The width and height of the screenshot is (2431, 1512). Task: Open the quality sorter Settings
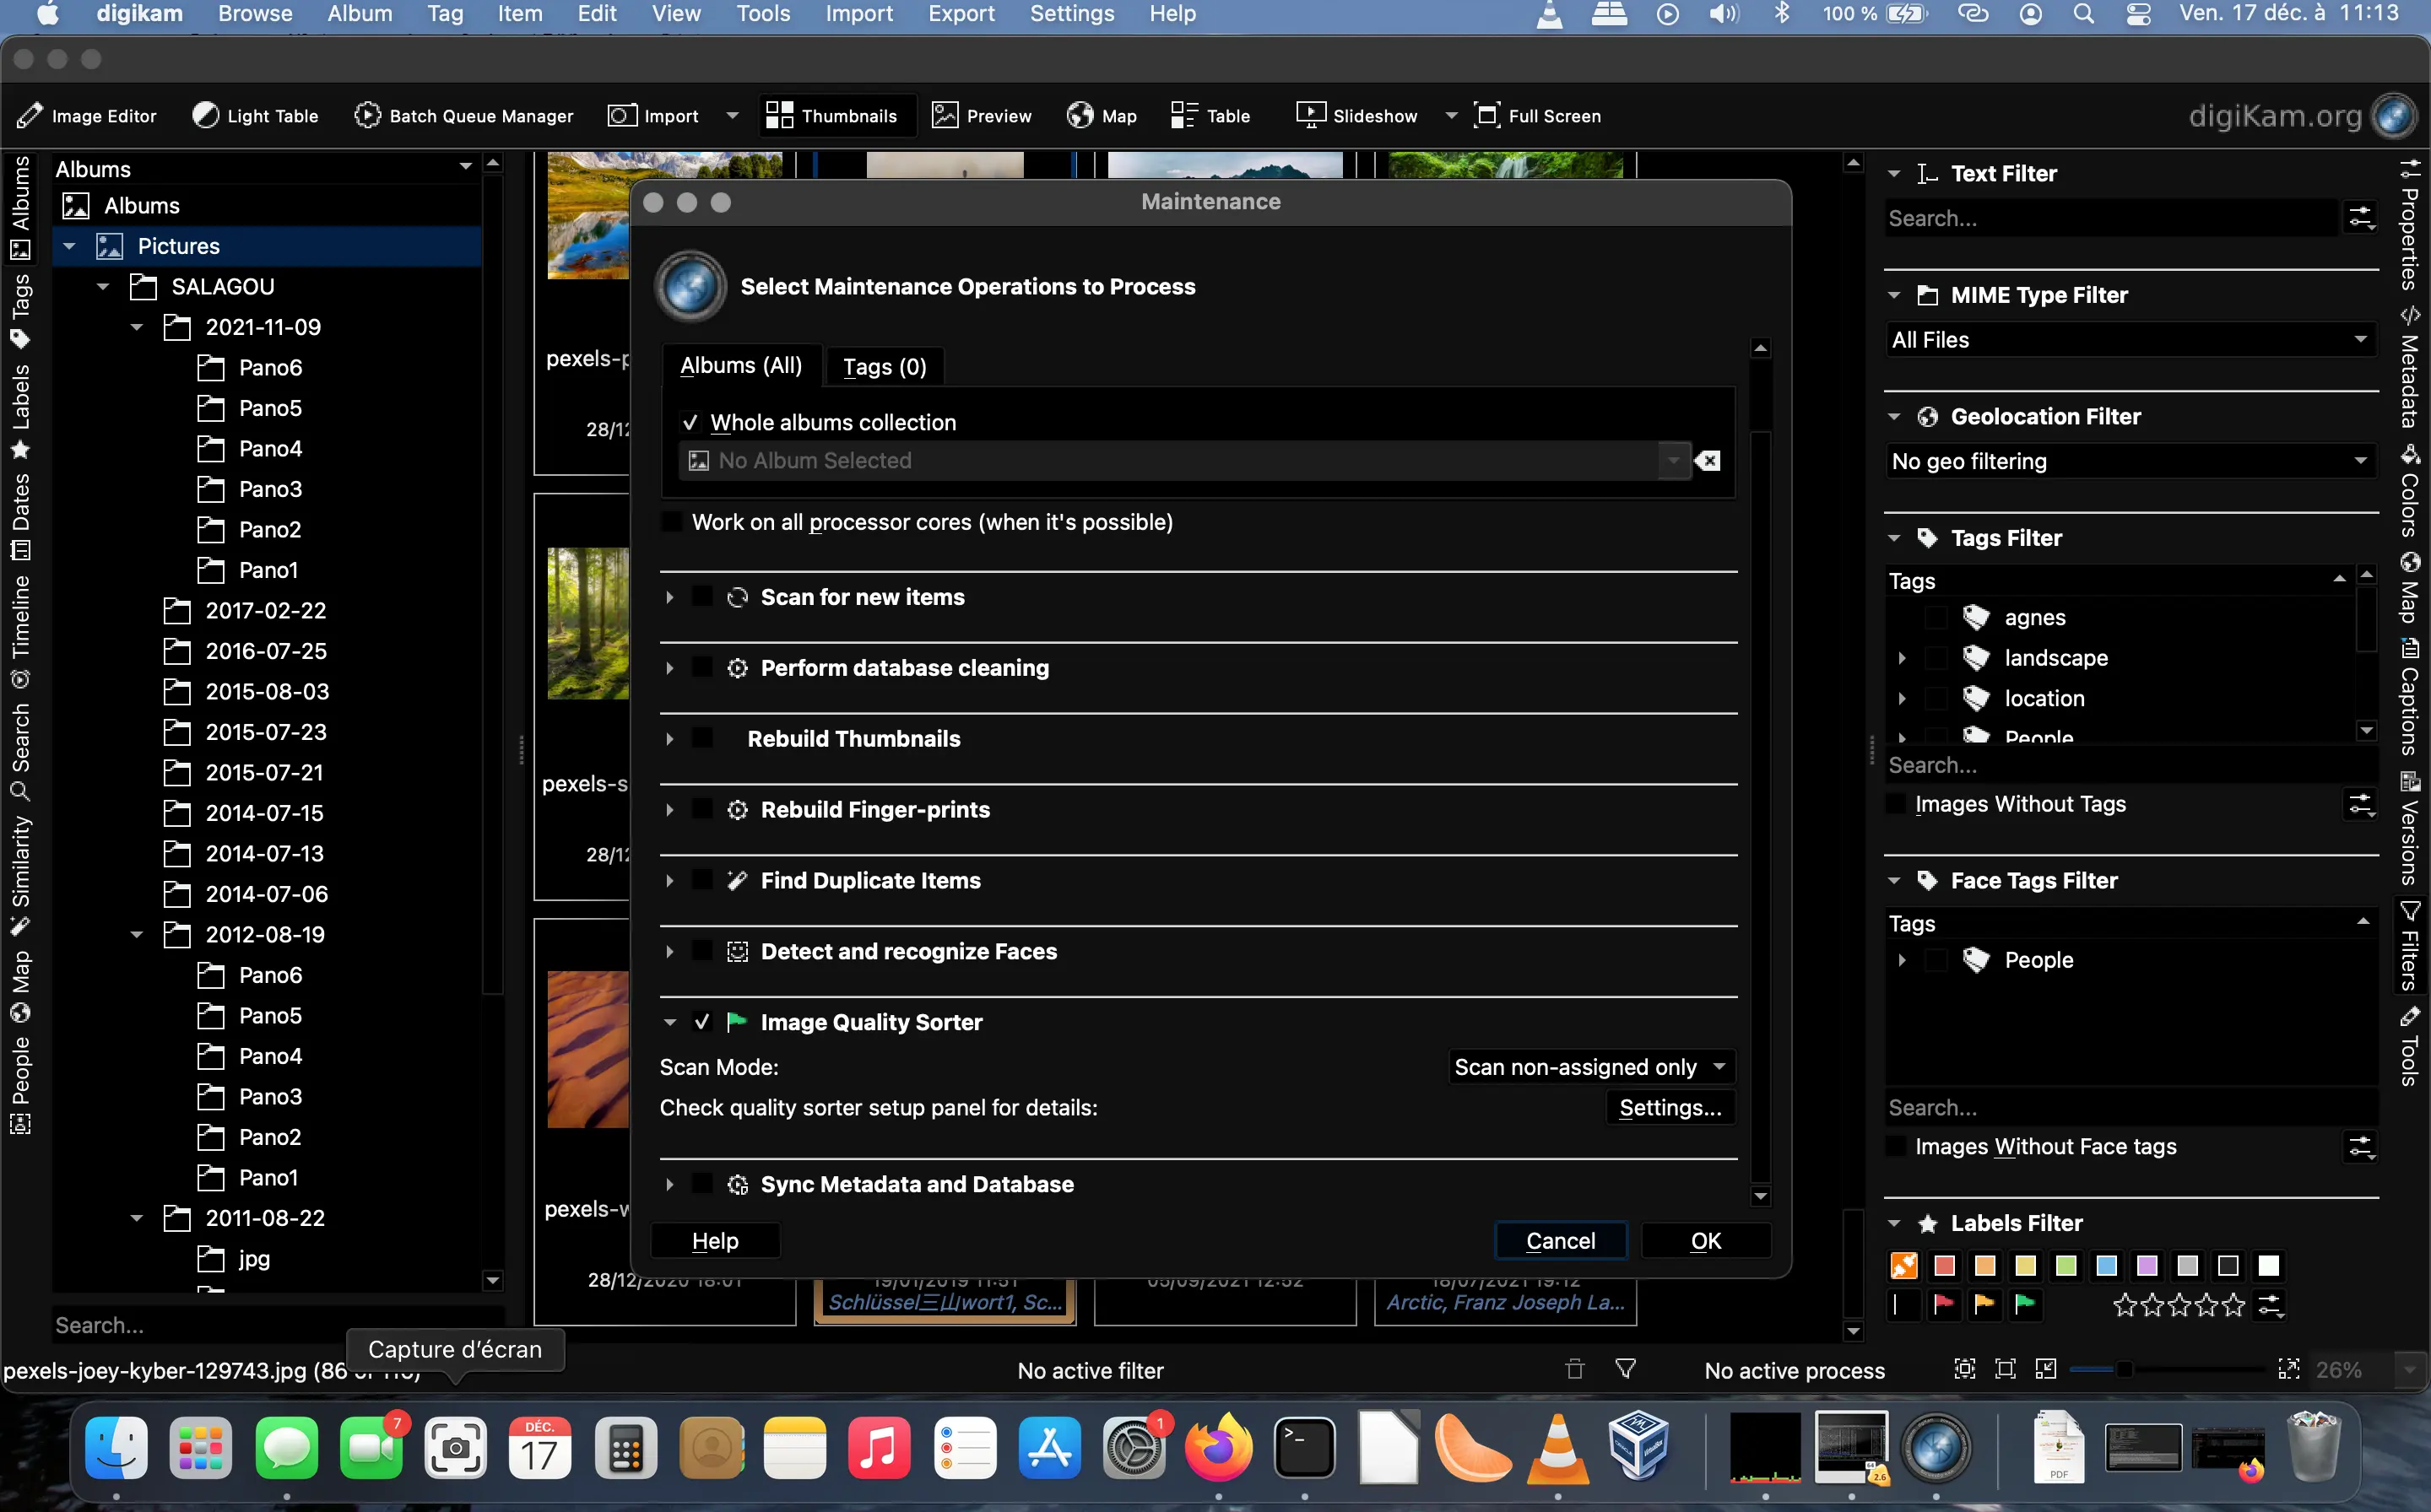click(1670, 1107)
